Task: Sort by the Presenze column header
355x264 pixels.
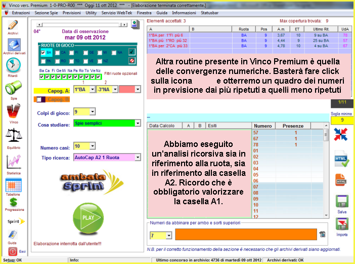Action: coord(293,126)
